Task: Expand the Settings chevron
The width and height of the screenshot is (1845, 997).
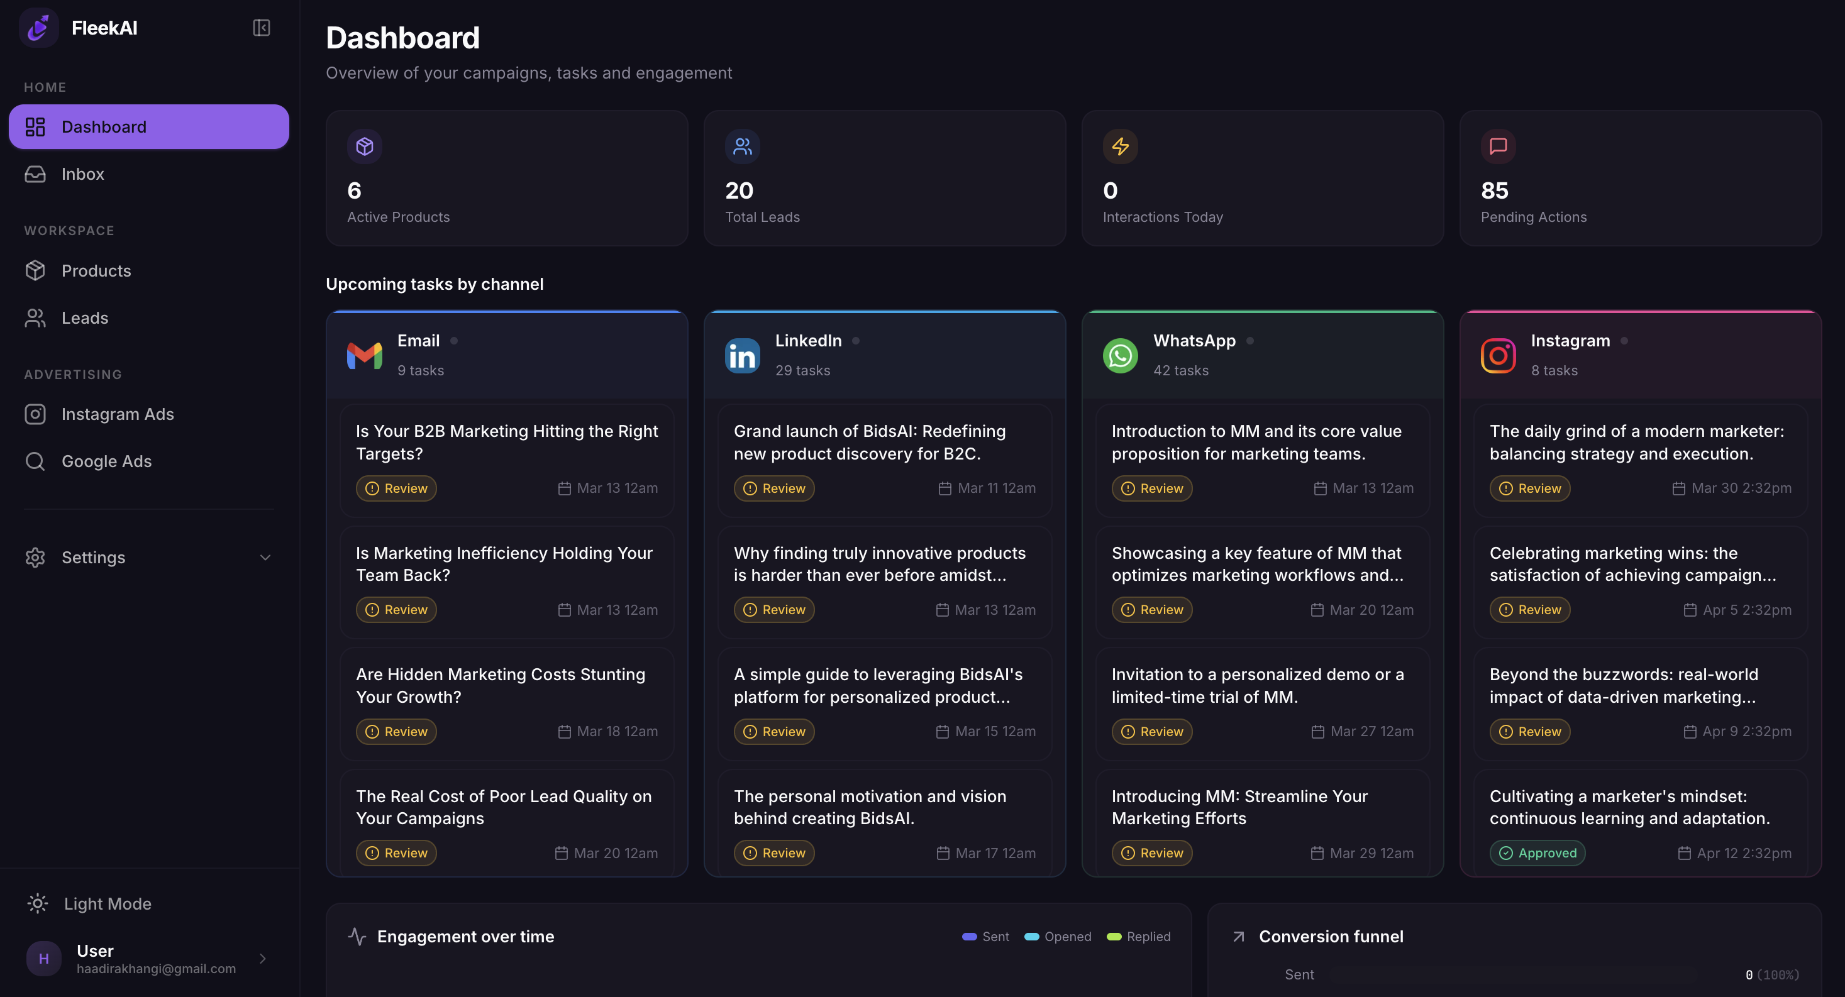Action: [x=265, y=557]
